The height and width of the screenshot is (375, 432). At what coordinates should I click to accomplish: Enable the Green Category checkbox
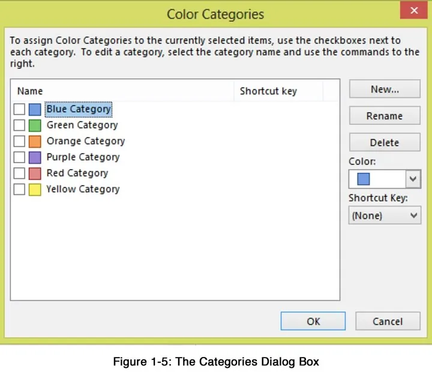[19, 125]
